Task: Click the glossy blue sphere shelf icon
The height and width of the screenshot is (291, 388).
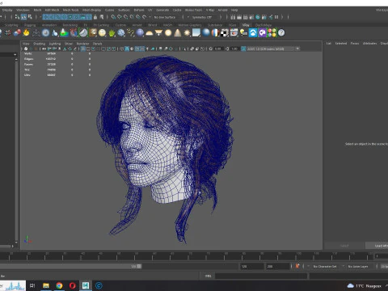Action: pos(206,33)
